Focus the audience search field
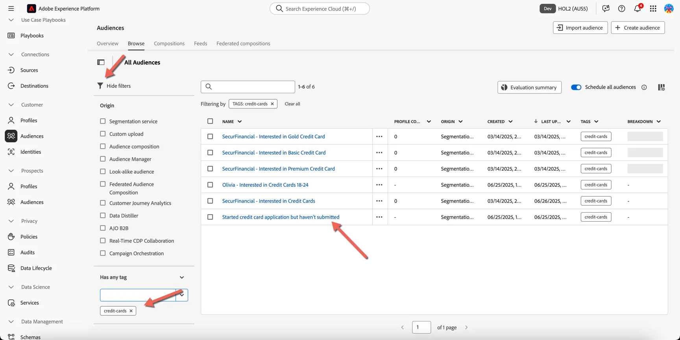680x340 pixels. [248, 87]
